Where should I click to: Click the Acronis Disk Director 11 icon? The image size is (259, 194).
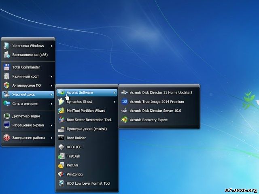(124, 92)
